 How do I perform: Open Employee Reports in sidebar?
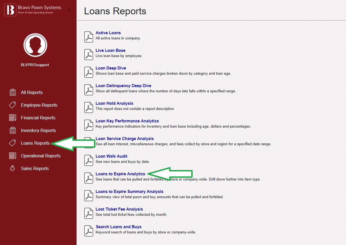39,105
